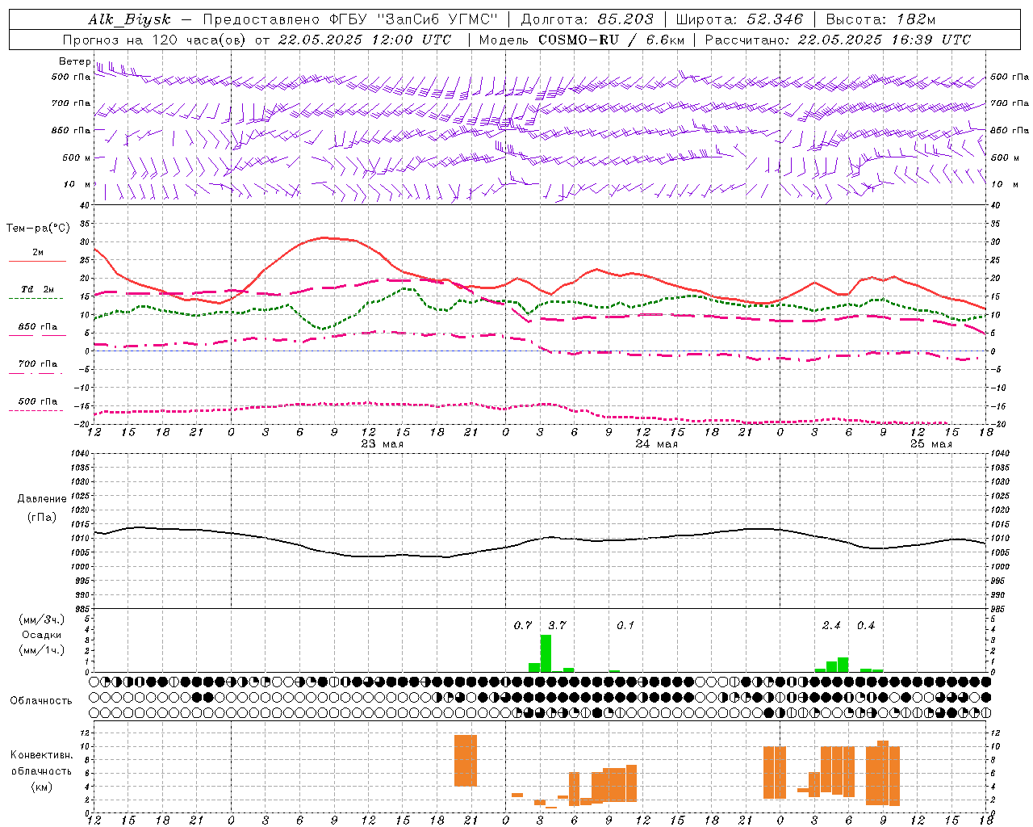Click the 2м temperature legend entry
Screen dimensions: 1033x827
pyautogui.click(x=38, y=252)
